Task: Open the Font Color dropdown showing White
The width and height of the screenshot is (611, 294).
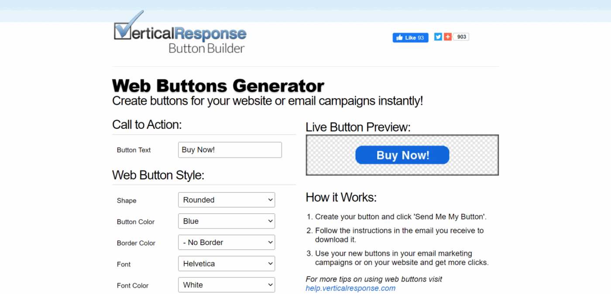Action: 227,285
